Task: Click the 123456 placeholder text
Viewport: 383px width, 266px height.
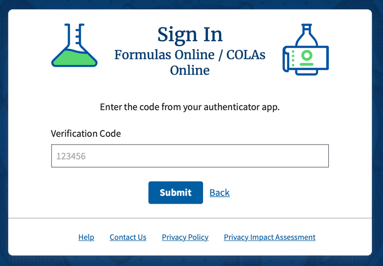Action: click(71, 157)
